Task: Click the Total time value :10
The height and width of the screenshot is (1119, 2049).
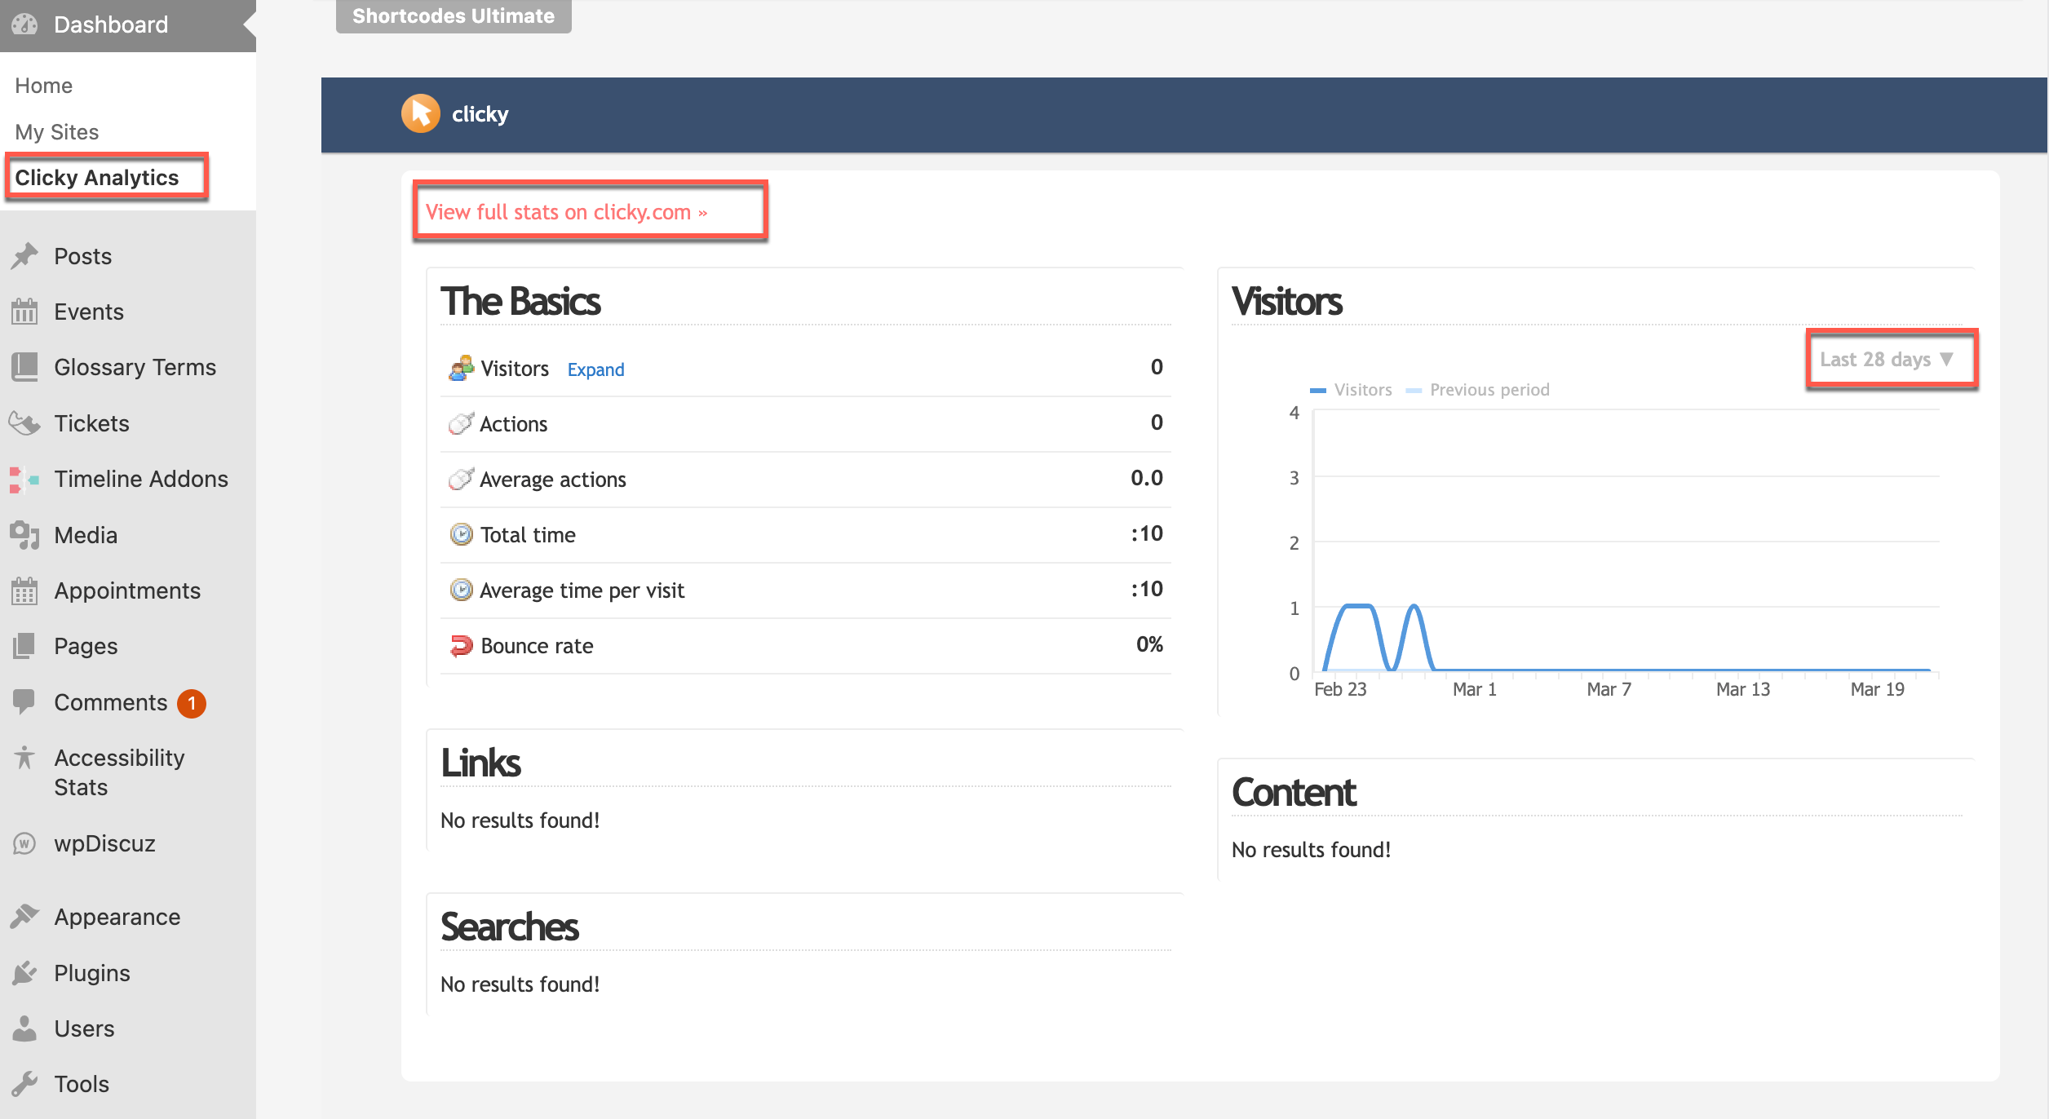Action: click(1147, 533)
